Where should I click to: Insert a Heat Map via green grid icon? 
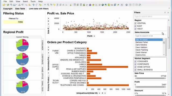(109, 5)
